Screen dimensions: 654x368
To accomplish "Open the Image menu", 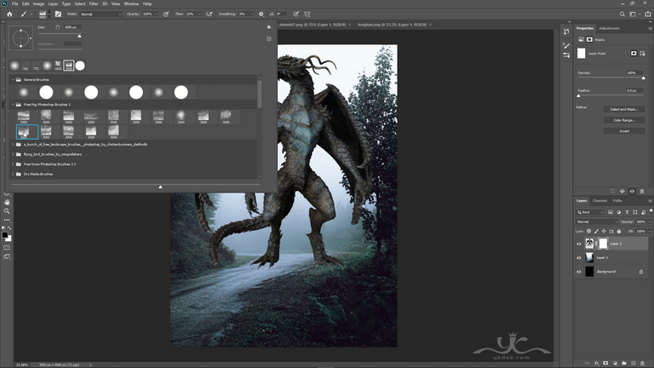I will coord(38,3).
